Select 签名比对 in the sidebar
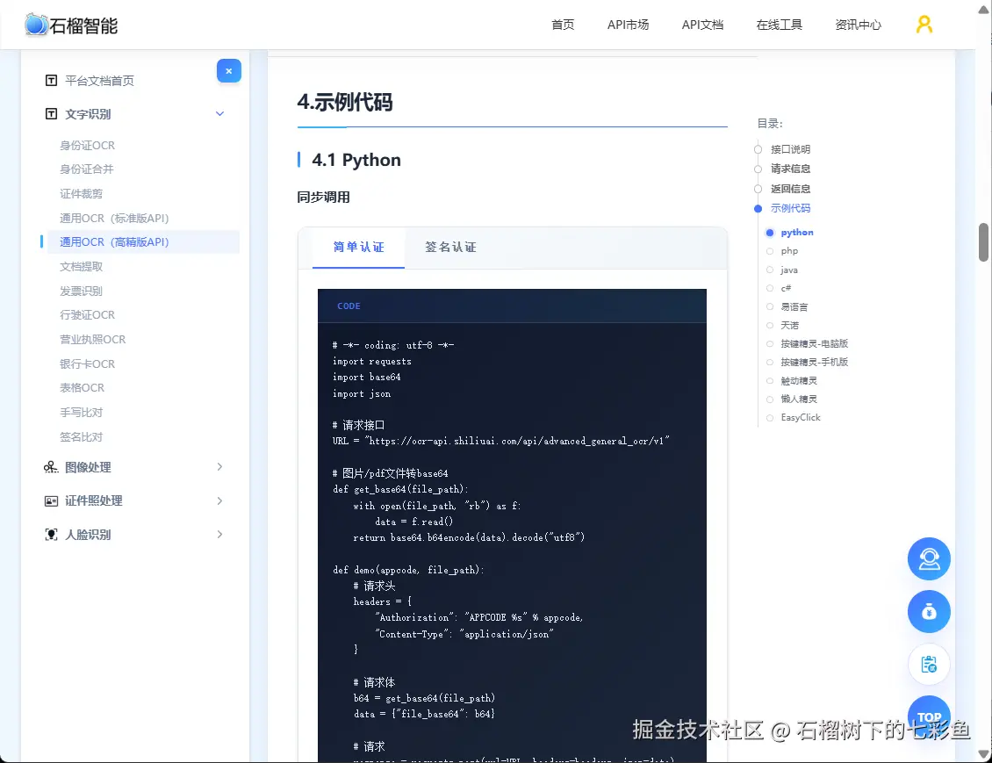This screenshot has height=763, width=992. 81,436
